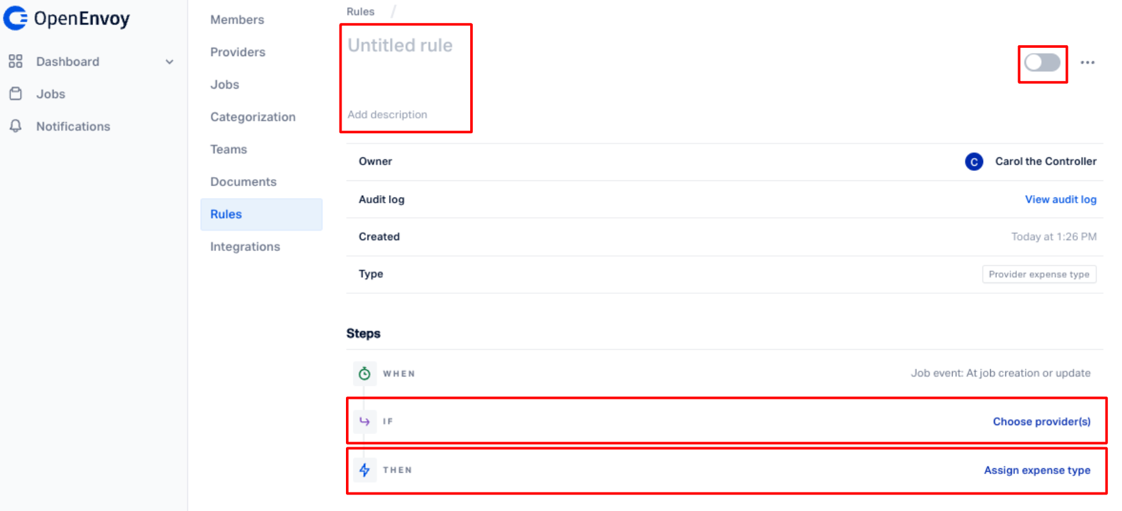Click Assign expense type link
The width and height of the screenshot is (1122, 511).
pyautogui.click(x=1037, y=470)
